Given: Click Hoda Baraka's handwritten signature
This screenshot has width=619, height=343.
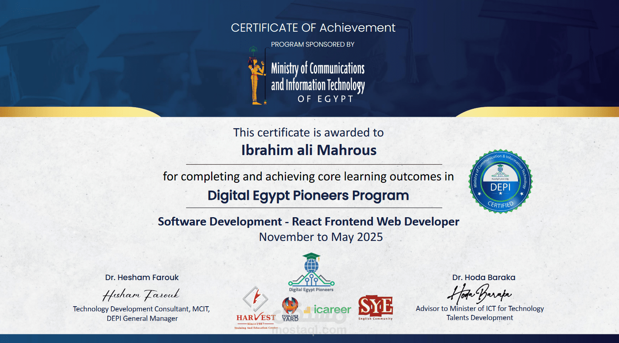Looking at the screenshot, I should (x=480, y=294).
